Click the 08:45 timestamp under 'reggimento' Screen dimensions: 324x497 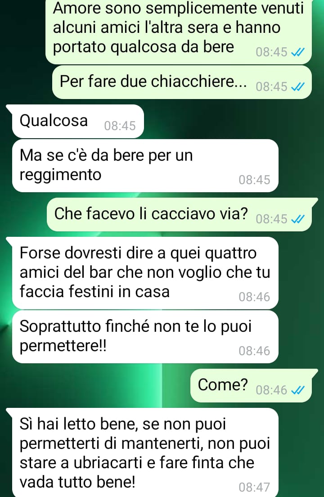pos(254,180)
